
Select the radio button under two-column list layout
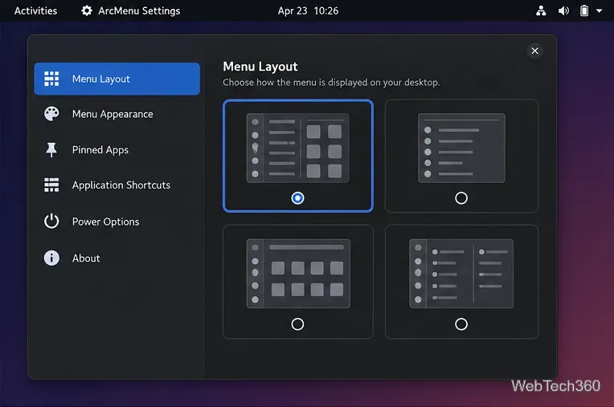(461, 324)
